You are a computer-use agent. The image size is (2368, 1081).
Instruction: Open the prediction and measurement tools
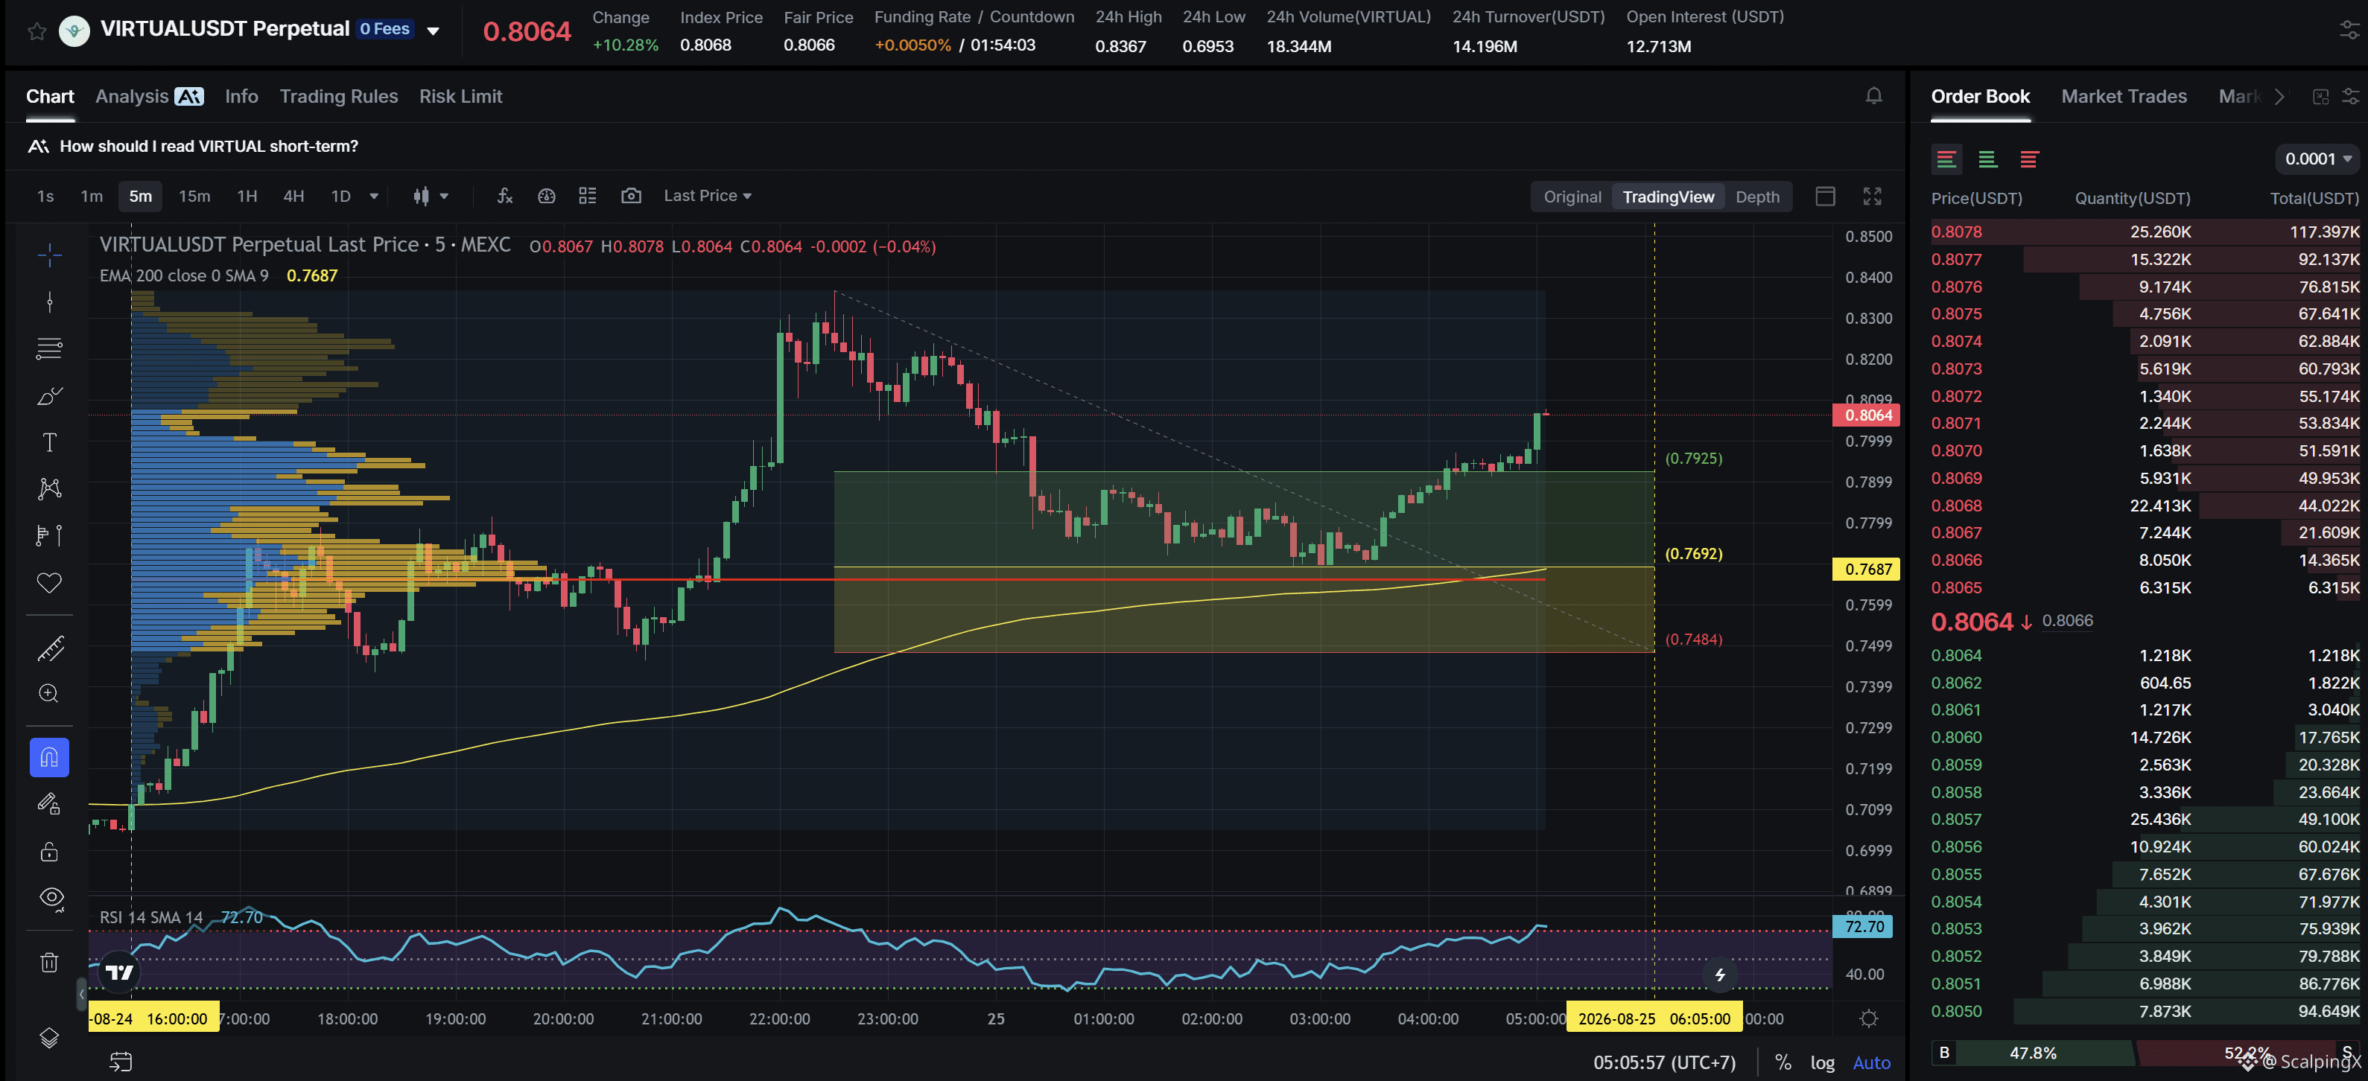[x=50, y=535]
